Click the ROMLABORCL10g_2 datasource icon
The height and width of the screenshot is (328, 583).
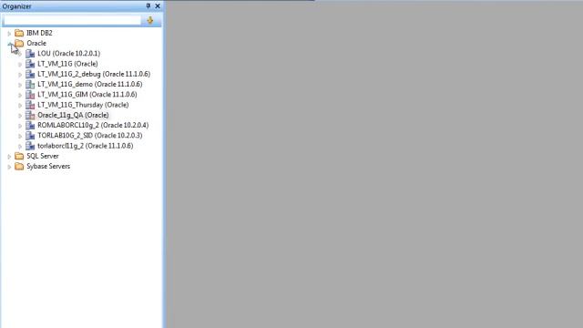30,126
